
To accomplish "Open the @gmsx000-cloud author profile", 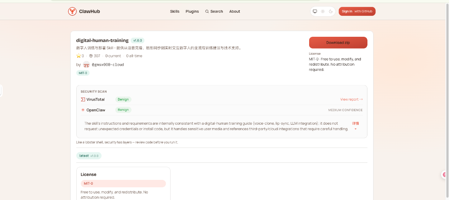I will [108, 65].
